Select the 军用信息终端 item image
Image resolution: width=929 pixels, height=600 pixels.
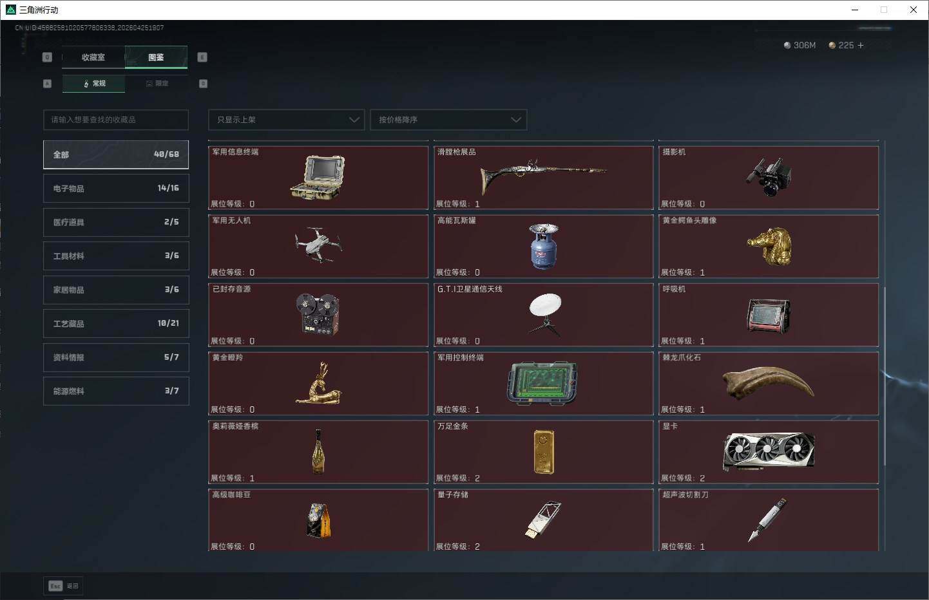point(317,176)
